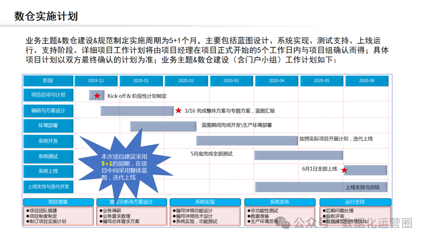Select the 运行支持 phase header
The image size is (426, 240).
tap(355, 202)
